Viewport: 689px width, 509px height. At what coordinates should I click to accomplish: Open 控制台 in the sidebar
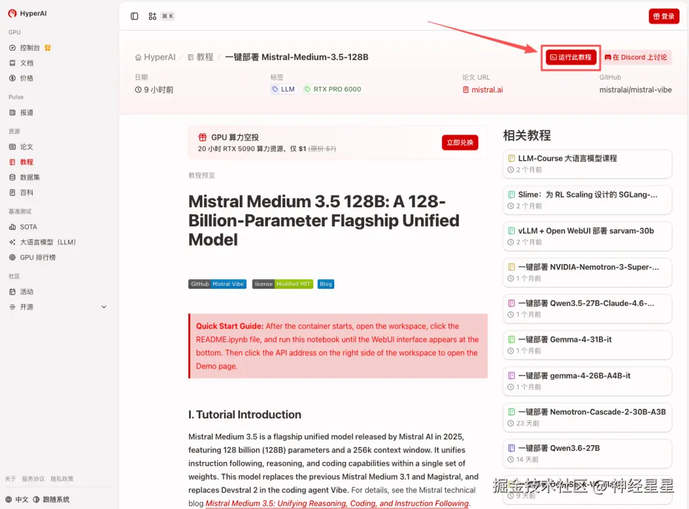coord(30,47)
